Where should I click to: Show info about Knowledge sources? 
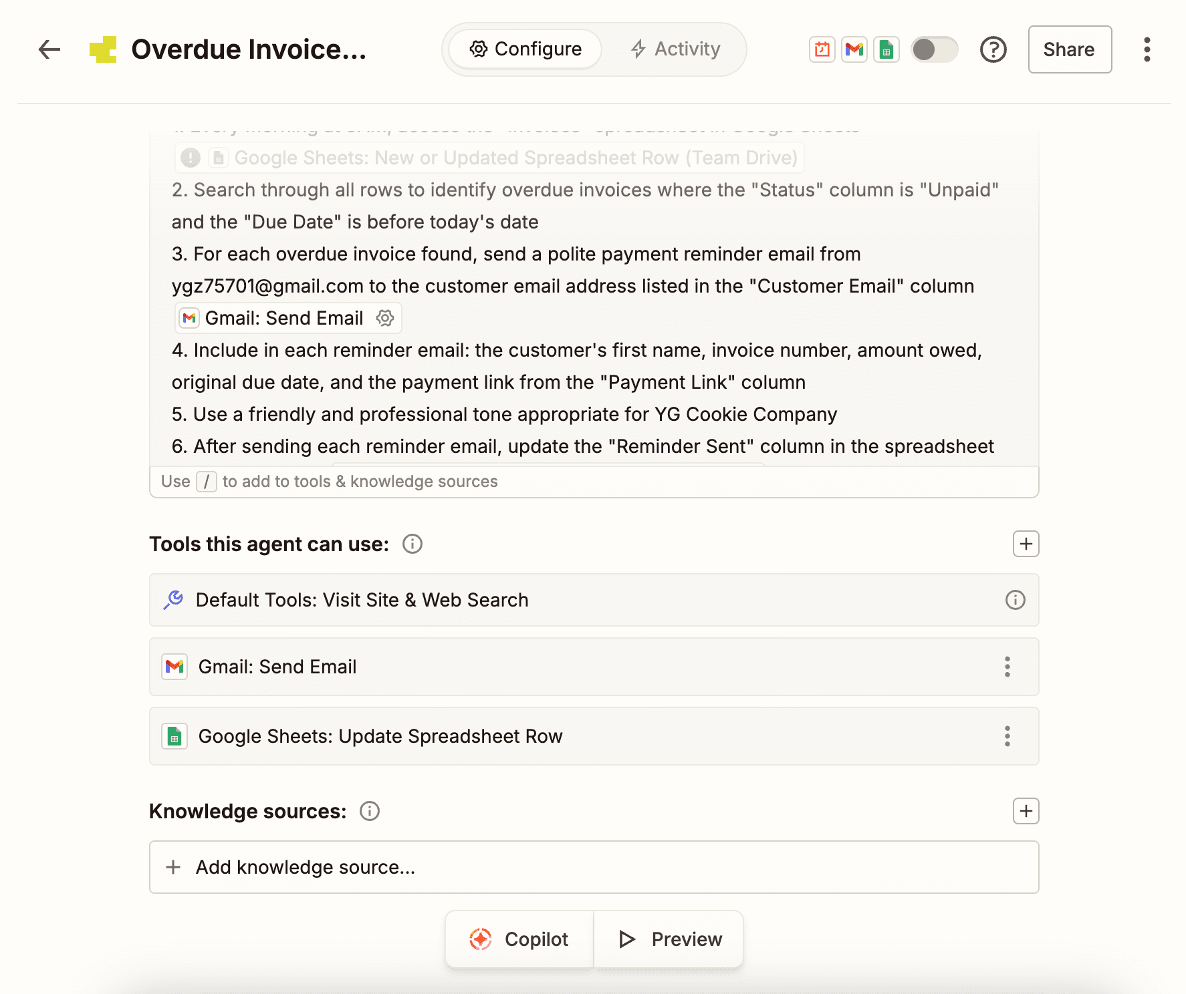pyautogui.click(x=370, y=811)
